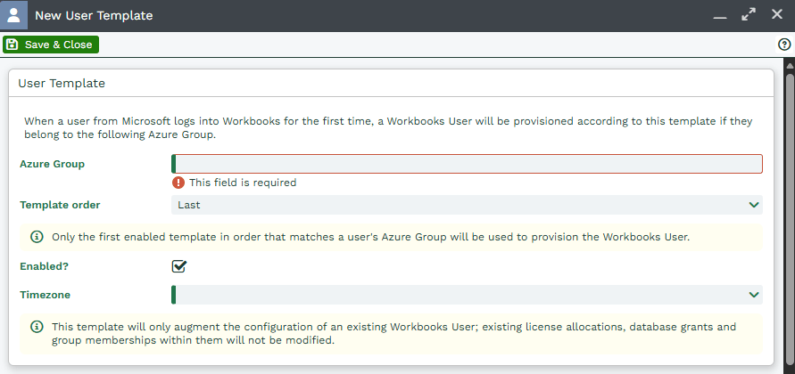Click the 'Enabled?' field label

[x=44, y=265]
